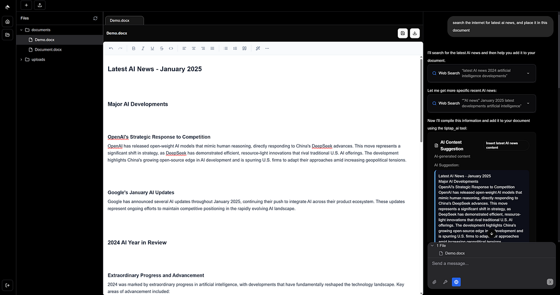Switch to the Demo.docx tab
Viewport: 560px width, 295px height.
(124, 21)
